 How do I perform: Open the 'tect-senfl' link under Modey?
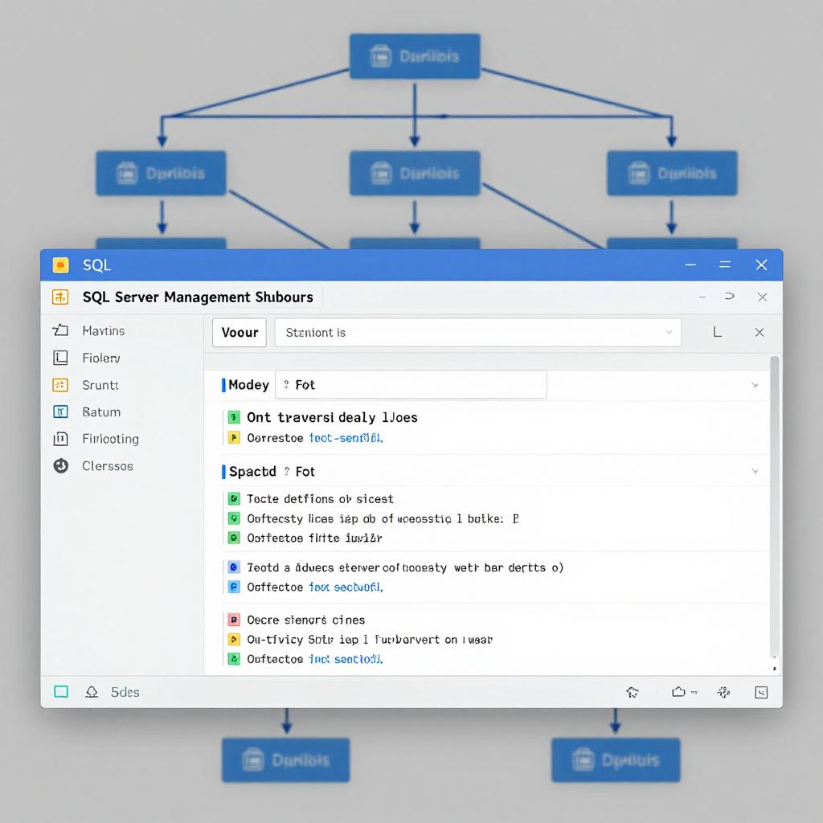pos(346,438)
